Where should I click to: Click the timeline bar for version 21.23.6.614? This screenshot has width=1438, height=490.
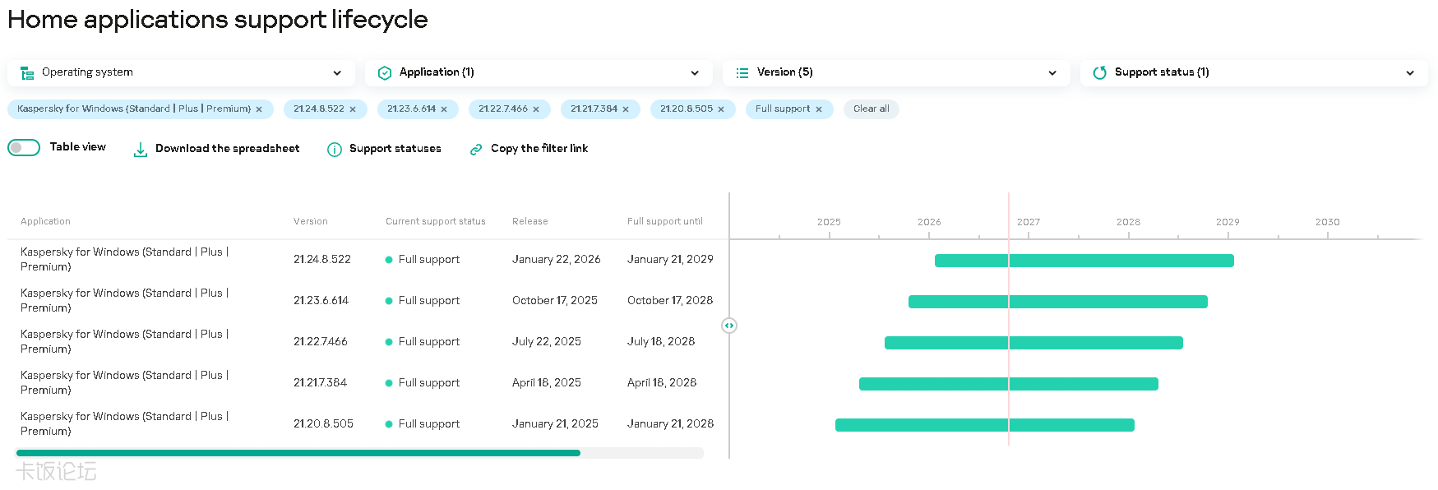click(1058, 302)
